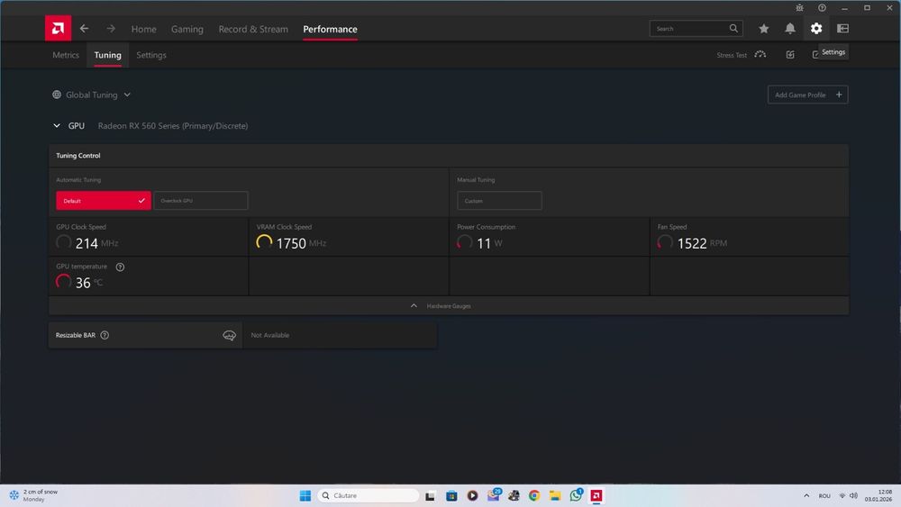901x507 pixels.
Task: Select Custom manual tuning
Action: tap(499, 201)
